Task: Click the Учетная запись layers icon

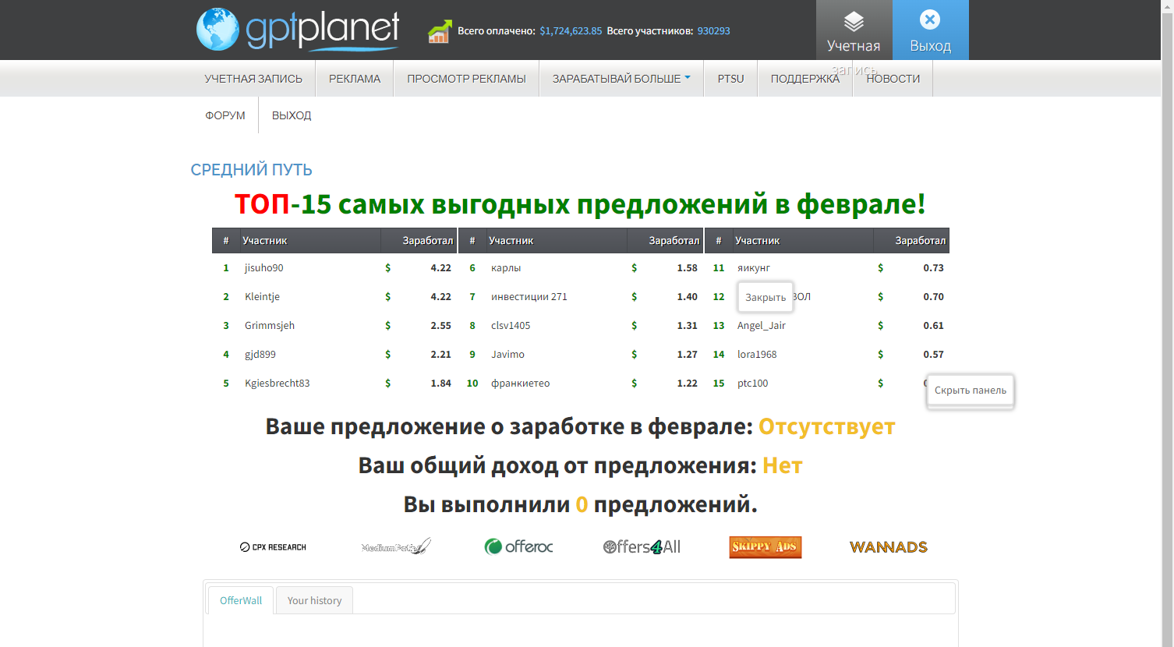Action: (x=854, y=21)
